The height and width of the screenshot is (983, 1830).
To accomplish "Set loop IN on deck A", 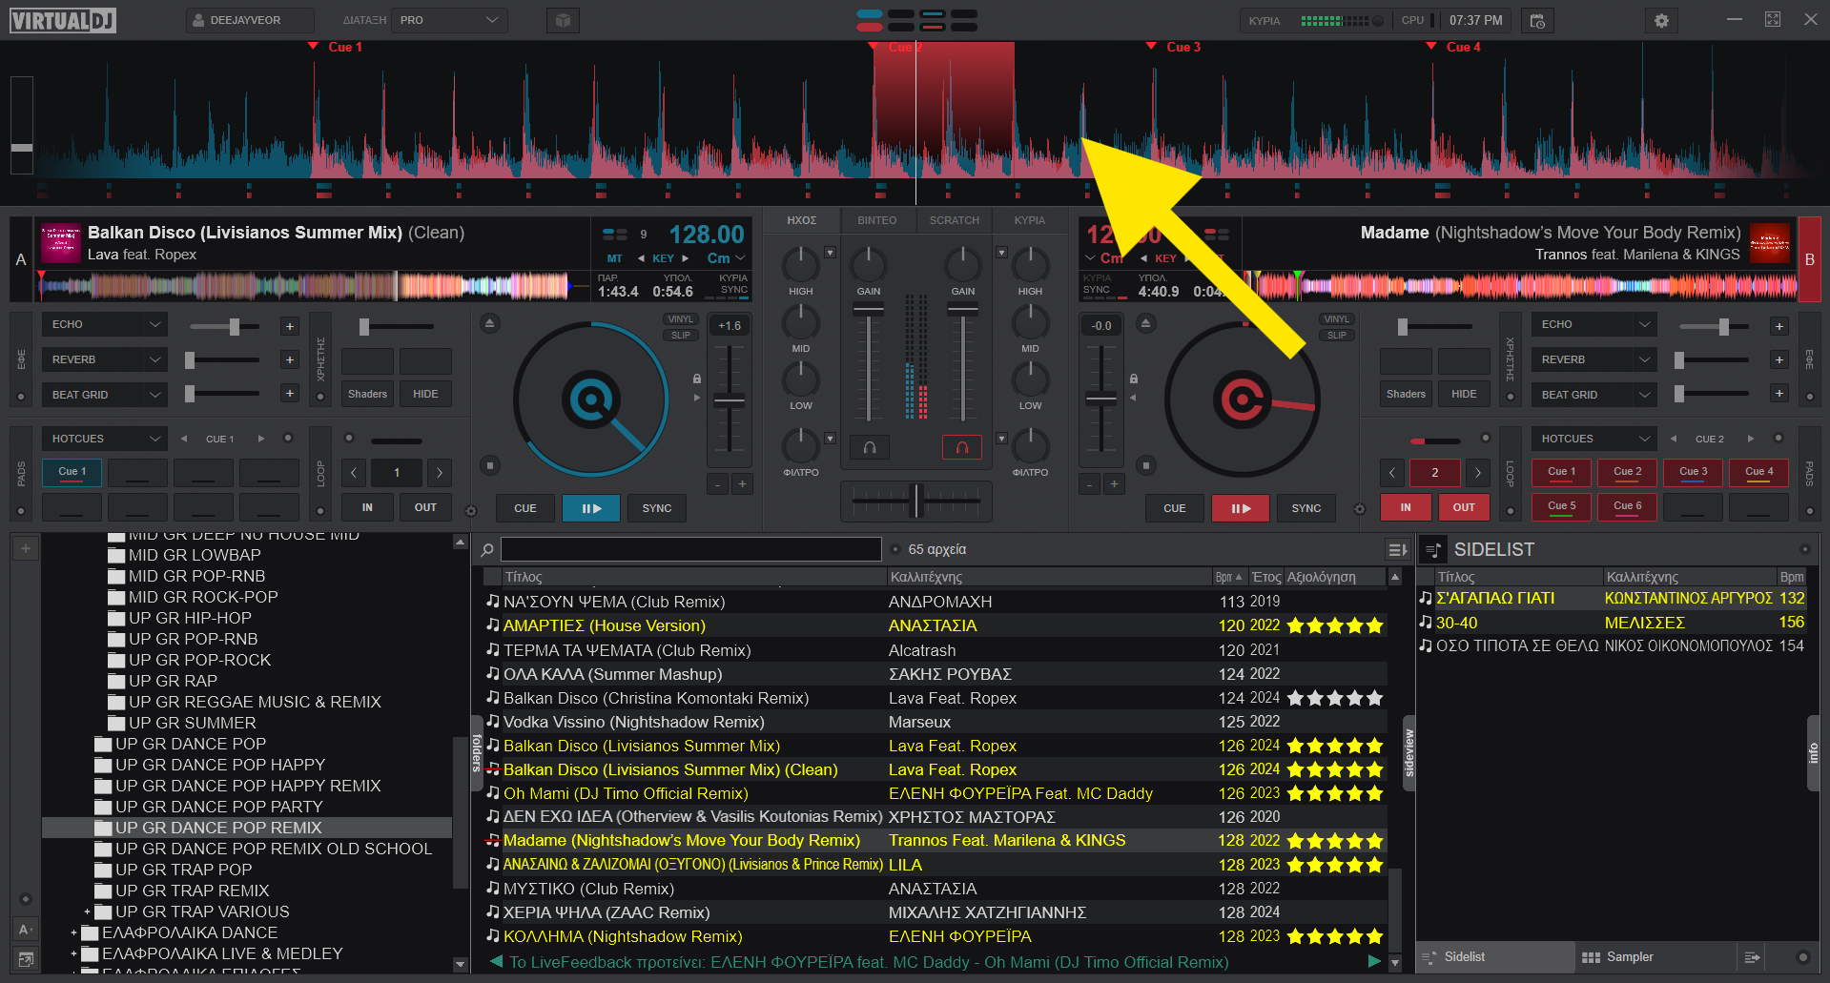I will (367, 507).
